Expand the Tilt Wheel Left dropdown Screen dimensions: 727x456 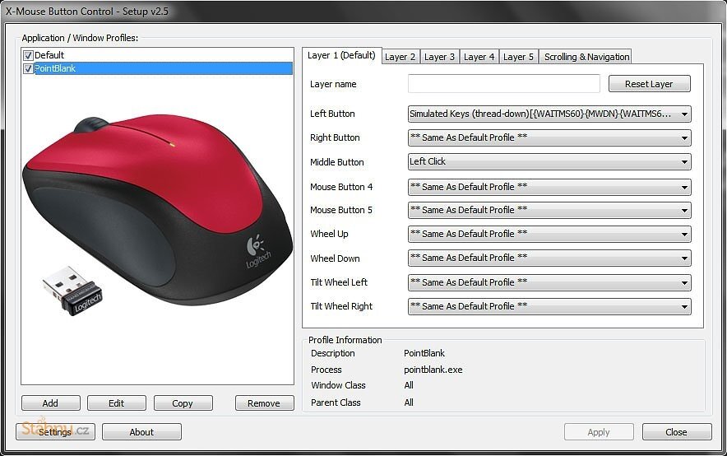click(x=549, y=282)
